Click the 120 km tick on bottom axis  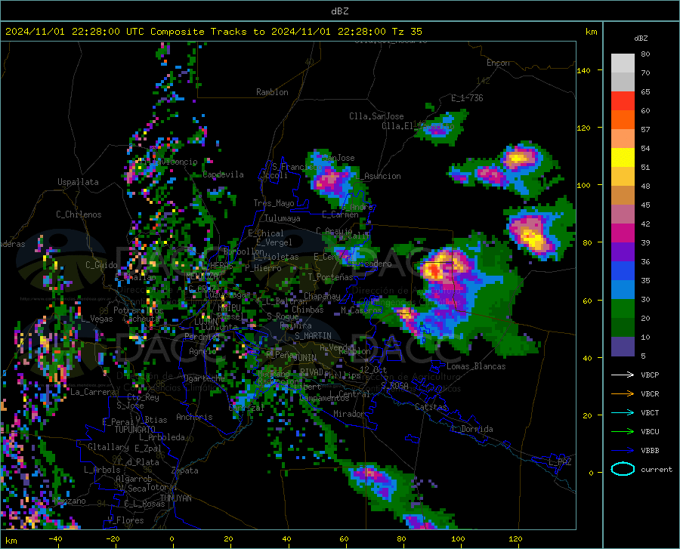[x=515, y=538]
